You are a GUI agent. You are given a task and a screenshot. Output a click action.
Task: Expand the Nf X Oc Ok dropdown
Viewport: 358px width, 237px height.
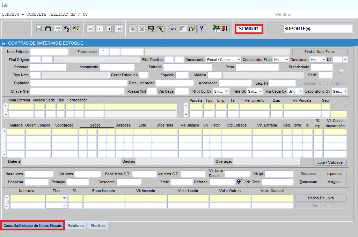226,91
